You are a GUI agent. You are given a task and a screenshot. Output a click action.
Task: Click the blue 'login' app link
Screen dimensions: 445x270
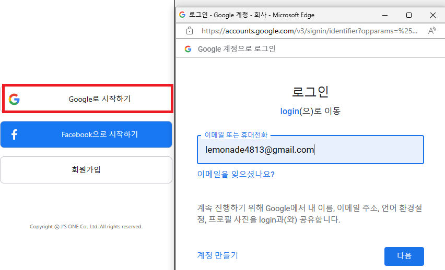[x=289, y=111]
